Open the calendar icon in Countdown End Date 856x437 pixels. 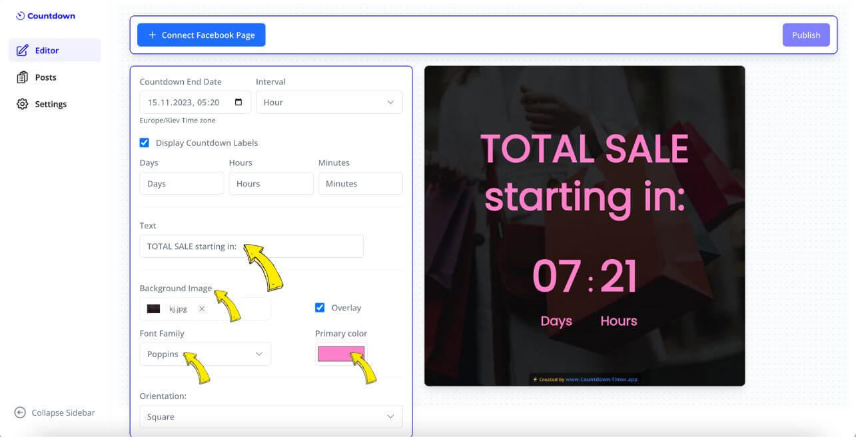click(238, 101)
